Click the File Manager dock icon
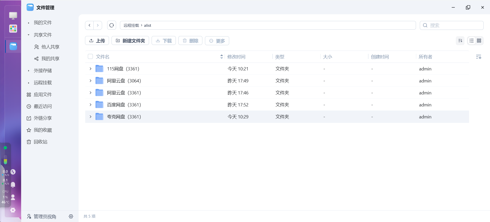 click(13, 46)
